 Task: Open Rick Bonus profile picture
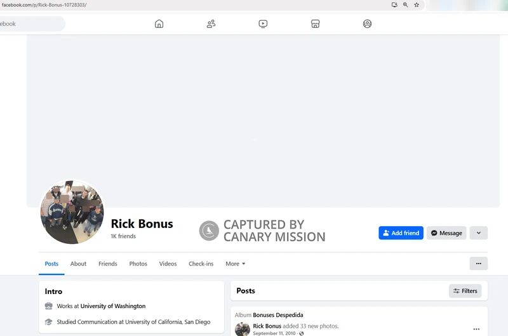pos(72,212)
